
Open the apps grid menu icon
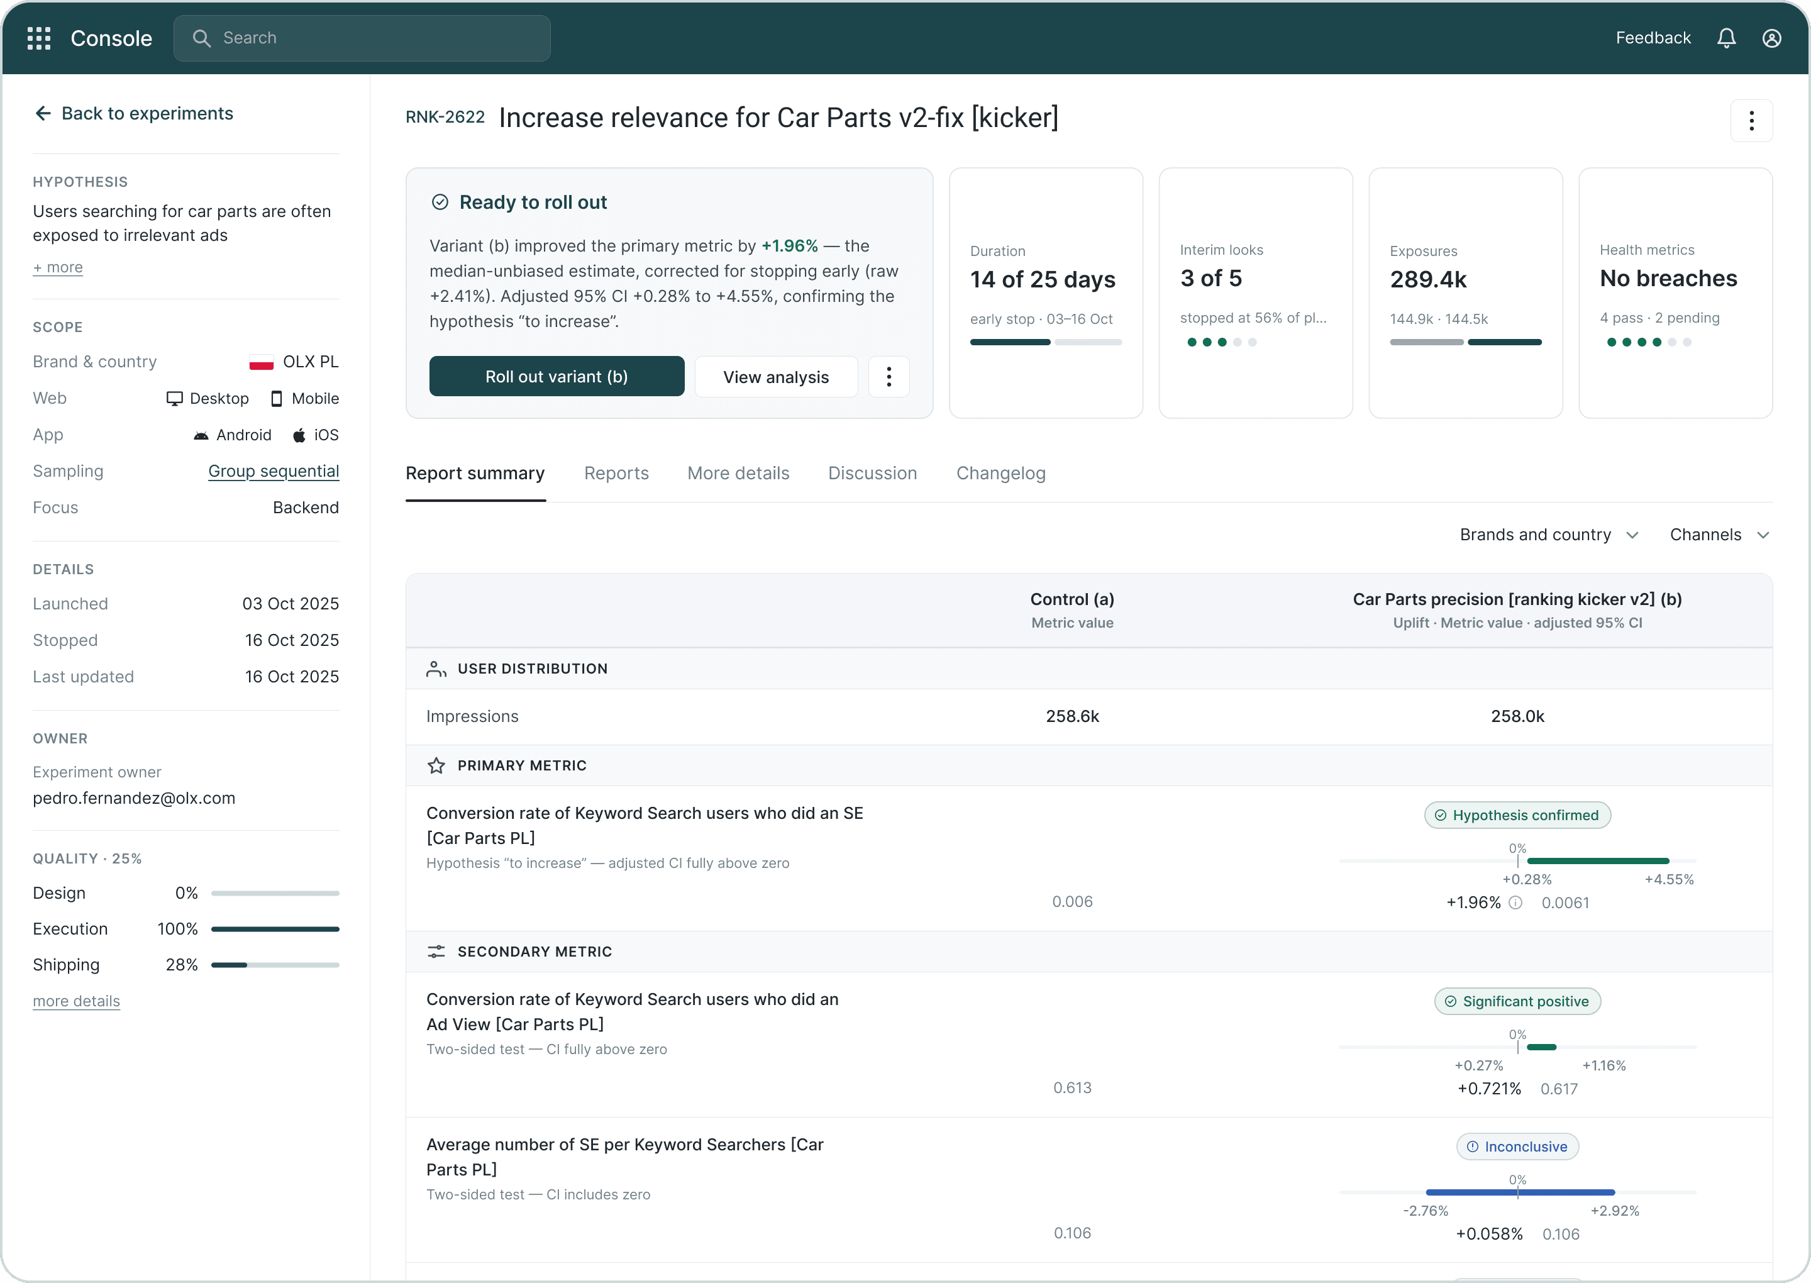pyautogui.click(x=39, y=38)
